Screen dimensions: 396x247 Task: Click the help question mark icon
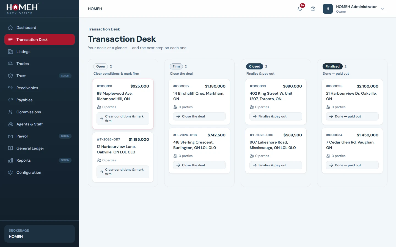click(313, 9)
